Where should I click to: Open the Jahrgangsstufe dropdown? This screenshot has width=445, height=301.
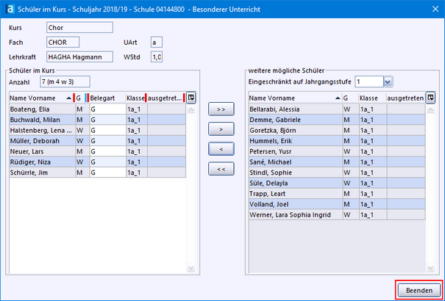tap(388, 81)
